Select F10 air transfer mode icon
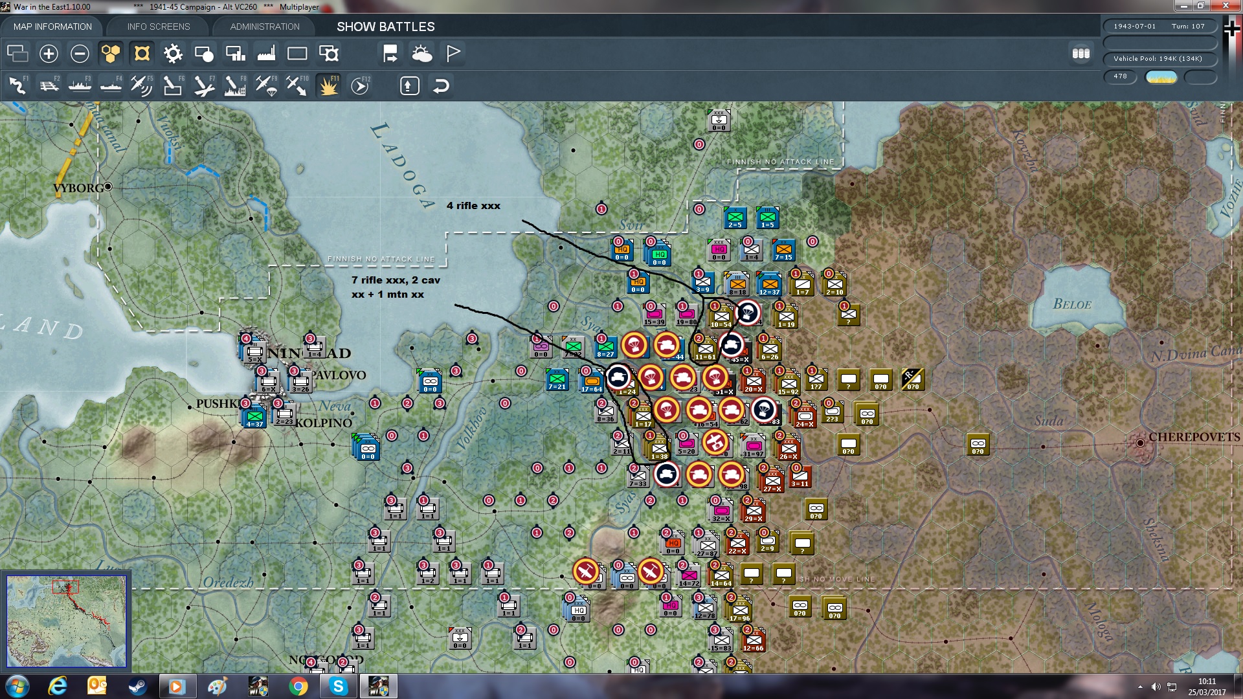The image size is (1243, 699). 297,85
